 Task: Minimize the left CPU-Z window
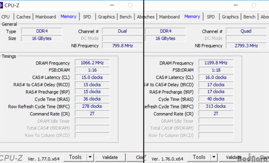coord(112,5)
